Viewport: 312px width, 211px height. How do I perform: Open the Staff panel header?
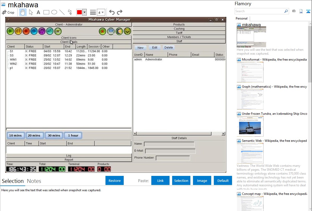click(x=179, y=41)
